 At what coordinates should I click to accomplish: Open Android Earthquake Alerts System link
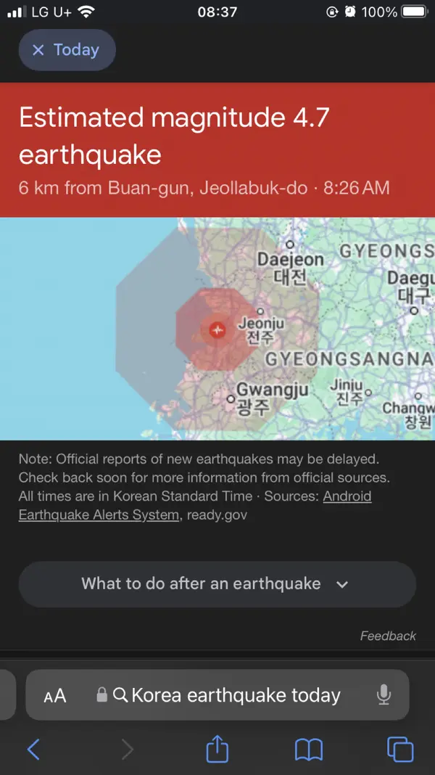(x=195, y=505)
